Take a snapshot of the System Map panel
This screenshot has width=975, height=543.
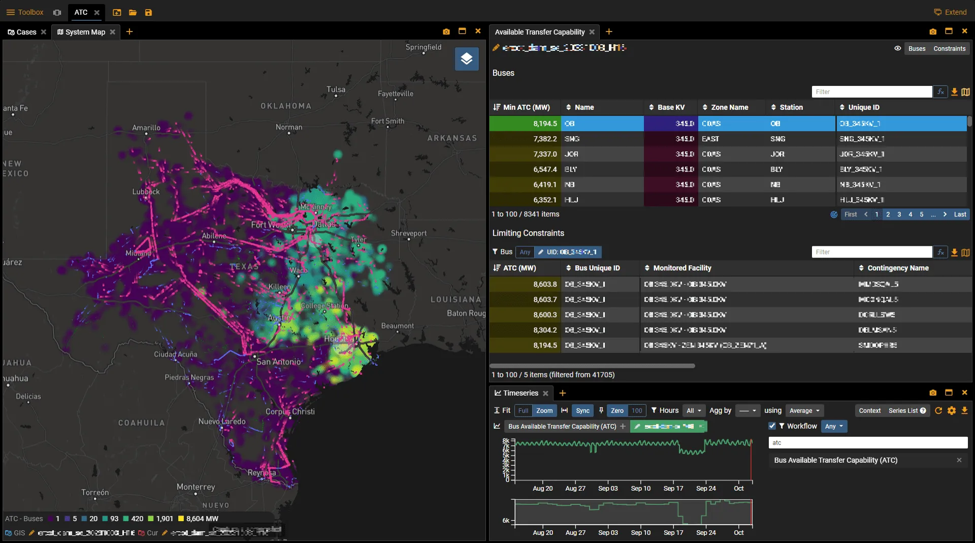[446, 31]
